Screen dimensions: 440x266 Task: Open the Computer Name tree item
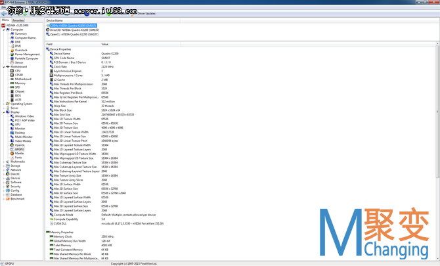pos(25,38)
